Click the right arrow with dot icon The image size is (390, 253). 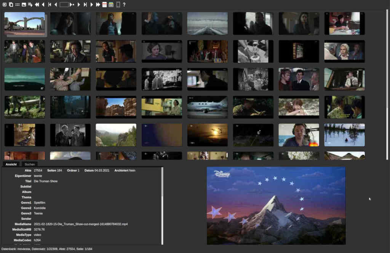[x=72, y=5]
